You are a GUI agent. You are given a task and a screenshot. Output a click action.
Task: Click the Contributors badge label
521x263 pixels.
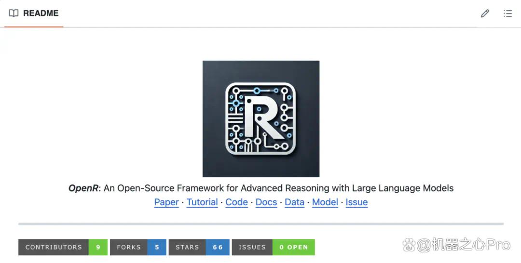[54, 247]
